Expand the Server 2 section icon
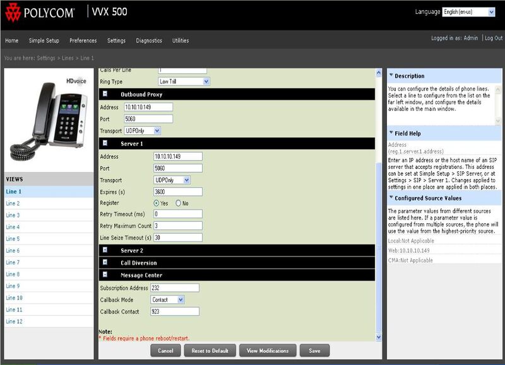Image resolution: width=505 pixels, height=365 pixels. click(105, 250)
